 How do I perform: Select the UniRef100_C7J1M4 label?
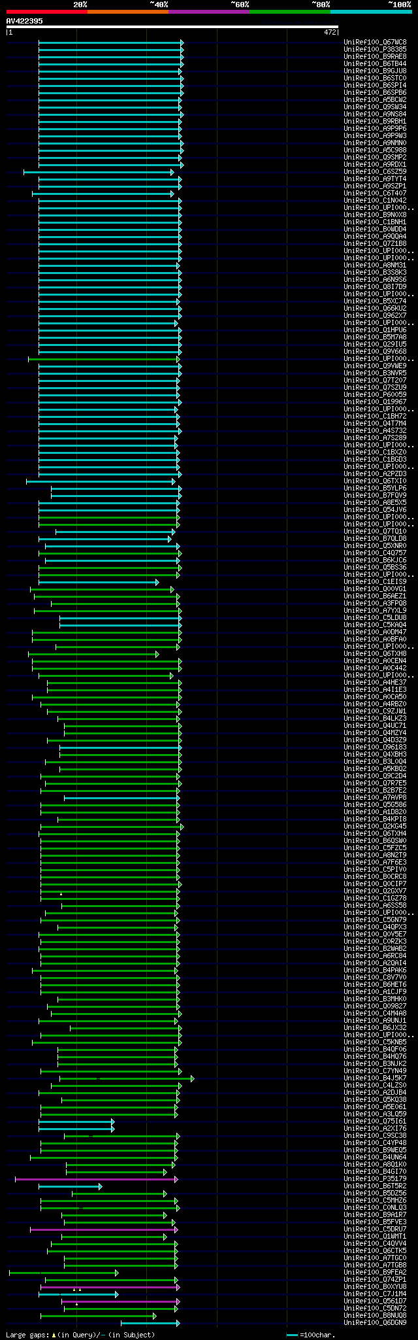(x=375, y=1294)
